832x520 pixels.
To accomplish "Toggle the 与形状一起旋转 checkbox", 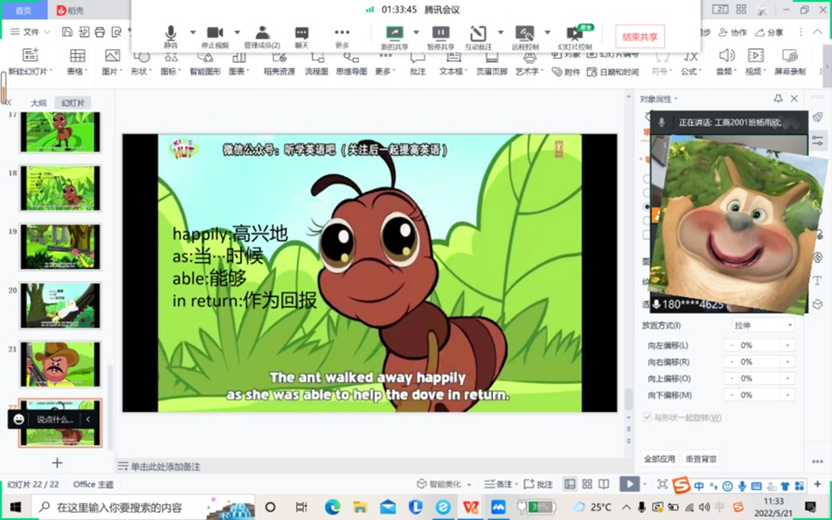I will click(x=647, y=417).
